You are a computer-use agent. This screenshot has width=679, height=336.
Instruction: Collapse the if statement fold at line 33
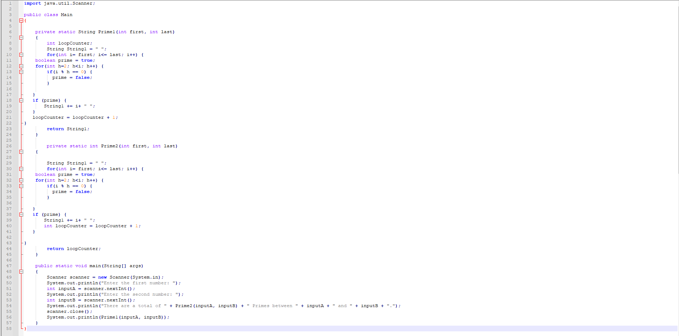[x=21, y=186]
